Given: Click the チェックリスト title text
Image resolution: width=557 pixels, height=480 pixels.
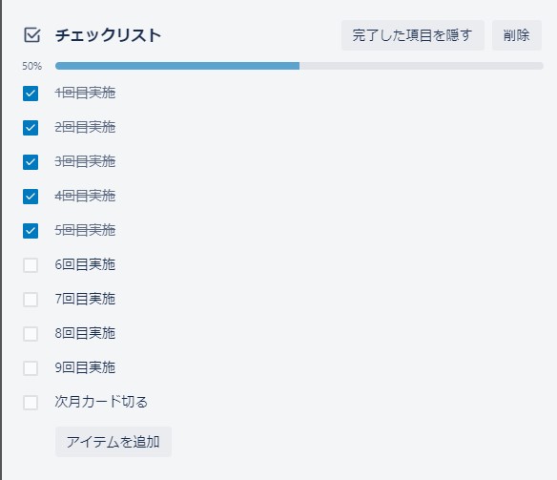Looking at the screenshot, I should (108, 35).
